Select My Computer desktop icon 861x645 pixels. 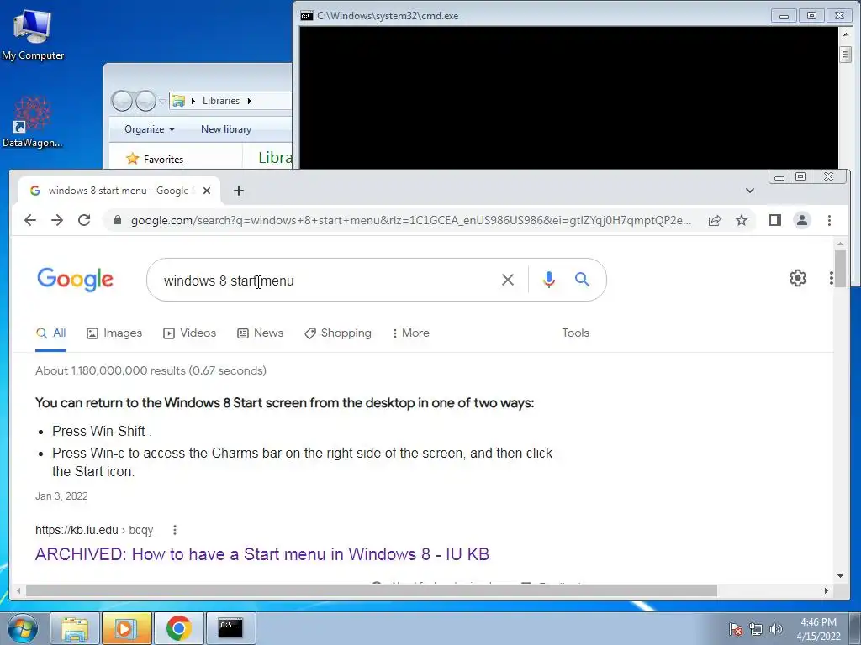pyautogui.click(x=33, y=35)
